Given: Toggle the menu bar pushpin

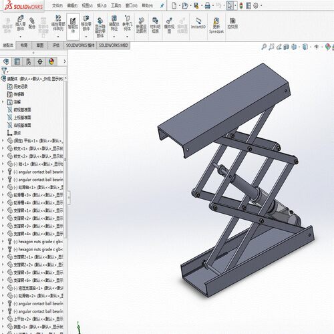Looking at the screenshot, I should 162,6.
